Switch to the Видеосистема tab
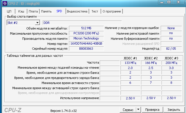The image size is (186, 113). click(77, 11)
